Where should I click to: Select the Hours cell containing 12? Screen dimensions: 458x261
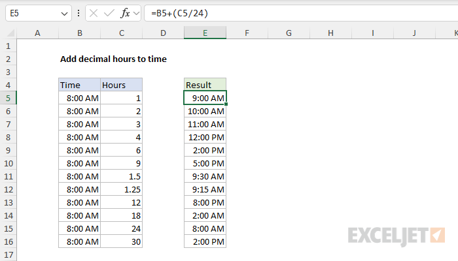coord(122,202)
